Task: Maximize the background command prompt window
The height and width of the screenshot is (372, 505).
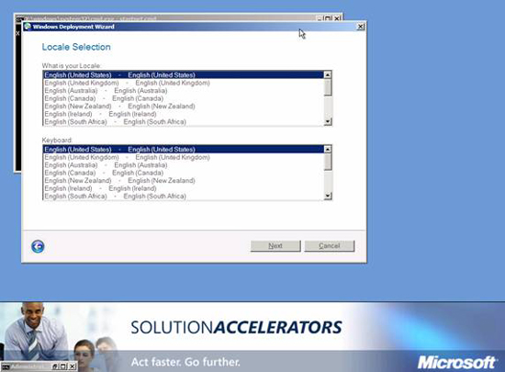Action: pos(328,18)
